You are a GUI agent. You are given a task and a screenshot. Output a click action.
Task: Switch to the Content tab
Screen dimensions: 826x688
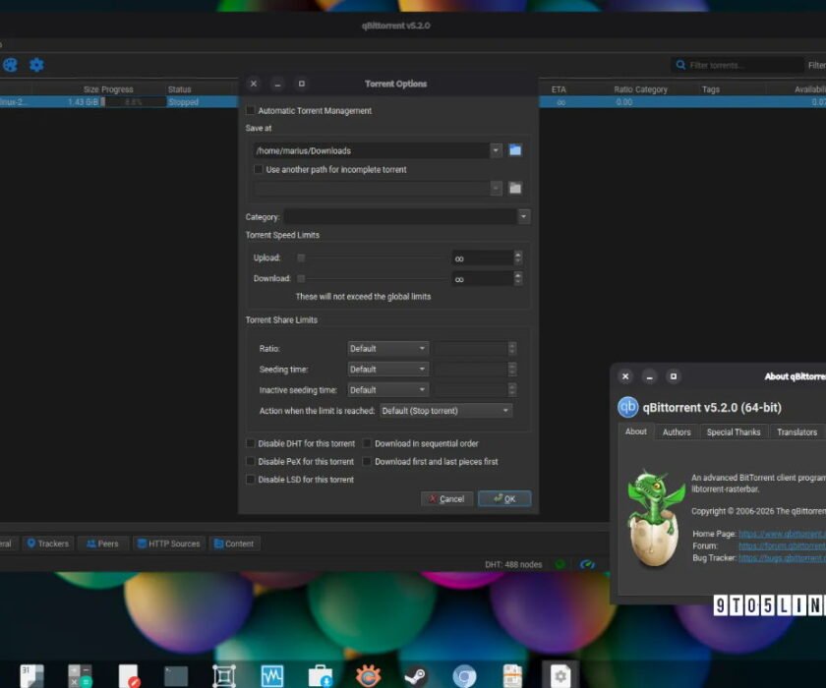[x=234, y=544]
